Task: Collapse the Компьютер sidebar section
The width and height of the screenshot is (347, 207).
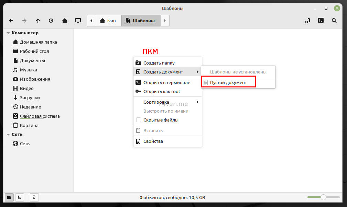Action: point(8,33)
